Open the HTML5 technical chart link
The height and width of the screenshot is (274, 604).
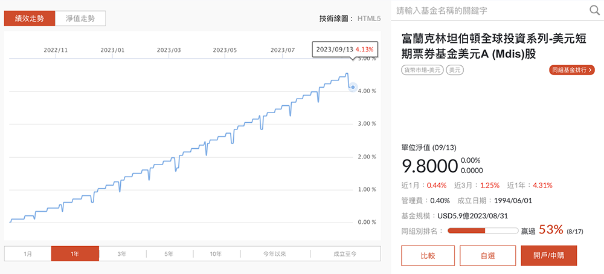point(369,18)
